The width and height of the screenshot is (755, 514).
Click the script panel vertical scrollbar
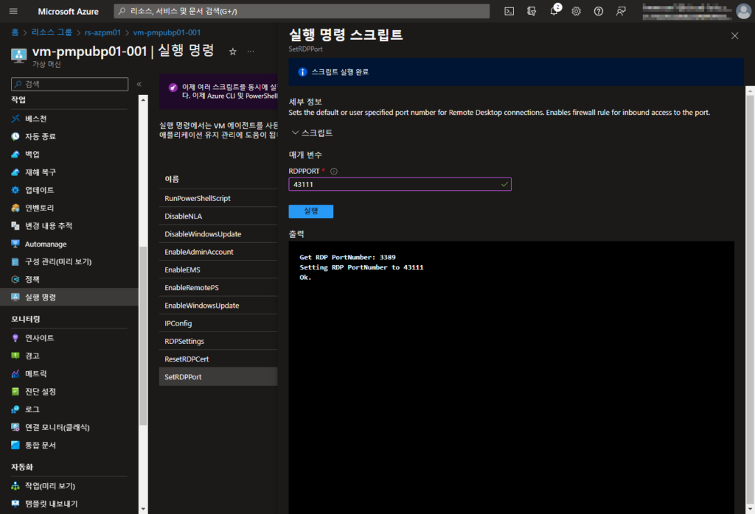[x=750, y=300]
